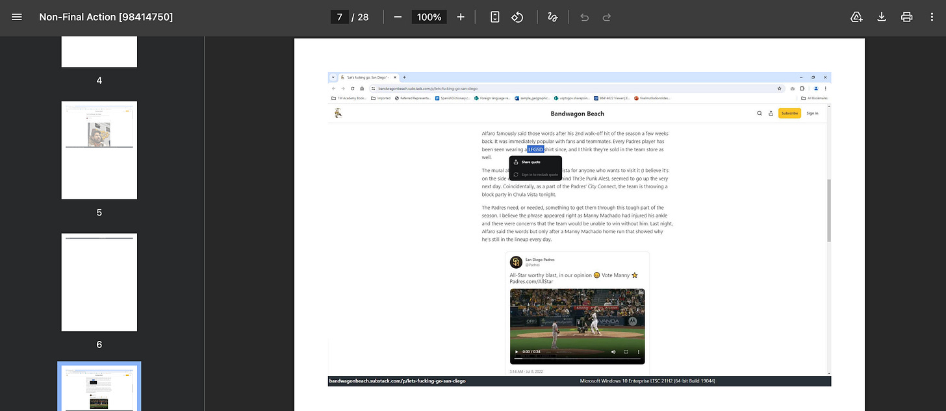The width and height of the screenshot is (946, 411).
Task: Select the fit to page icon
Action: click(x=495, y=17)
